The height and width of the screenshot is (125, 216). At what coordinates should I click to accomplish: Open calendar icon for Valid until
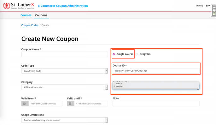pos(71,104)
